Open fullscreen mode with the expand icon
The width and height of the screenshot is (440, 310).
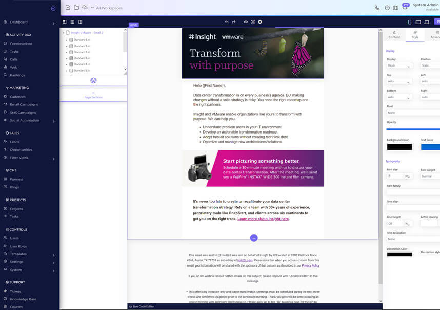(x=253, y=22)
